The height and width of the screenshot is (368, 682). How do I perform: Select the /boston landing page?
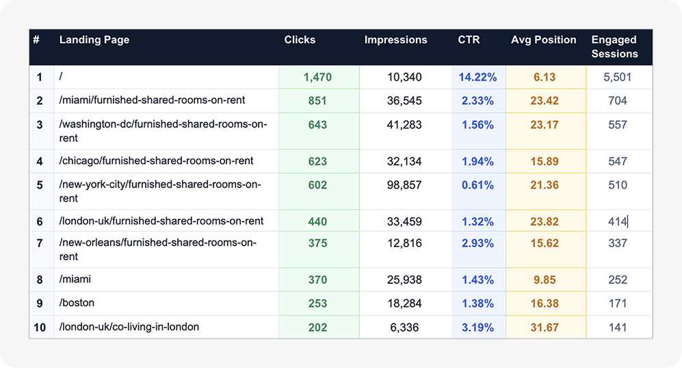pos(77,303)
